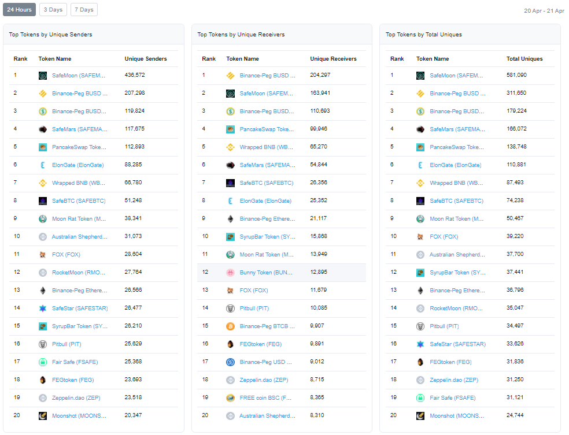Image resolution: width=569 pixels, height=435 pixels.
Task: Open FOX (FOX) link in Unique Receivers table
Action: 254,291
